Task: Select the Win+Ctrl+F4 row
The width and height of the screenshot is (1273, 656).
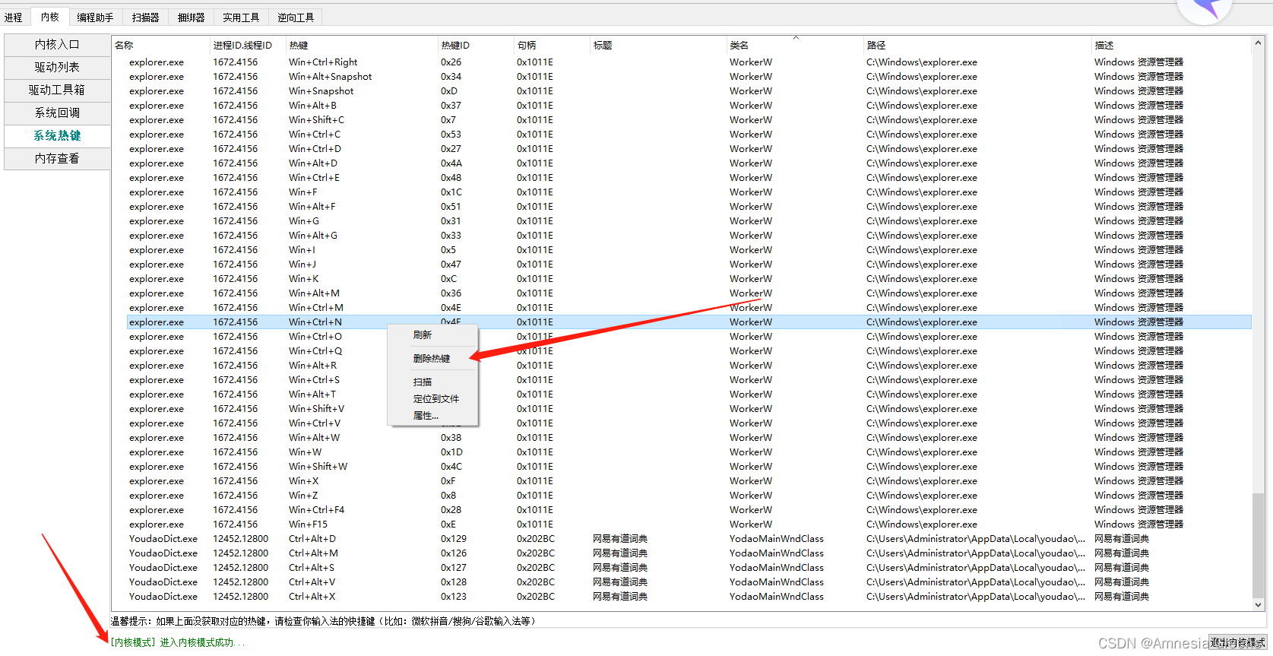Action: pyautogui.click(x=689, y=510)
